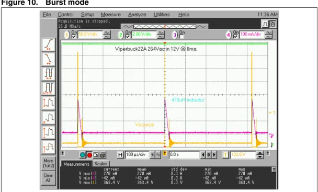Enable channel 3 On checkbox
This screenshot has height=192, width=318.
pyautogui.click(x=181, y=37)
